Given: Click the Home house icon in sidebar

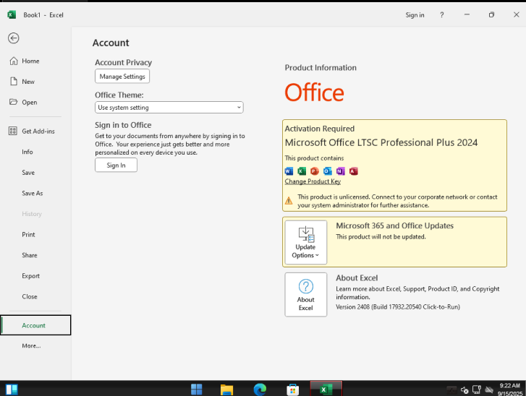Looking at the screenshot, I should [x=14, y=61].
